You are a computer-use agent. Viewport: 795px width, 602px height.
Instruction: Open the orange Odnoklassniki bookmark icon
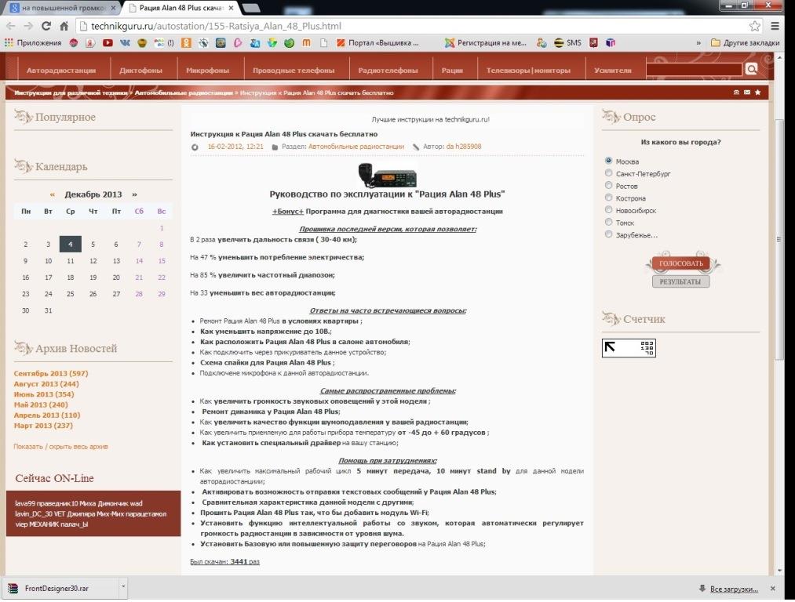point(187,43)
